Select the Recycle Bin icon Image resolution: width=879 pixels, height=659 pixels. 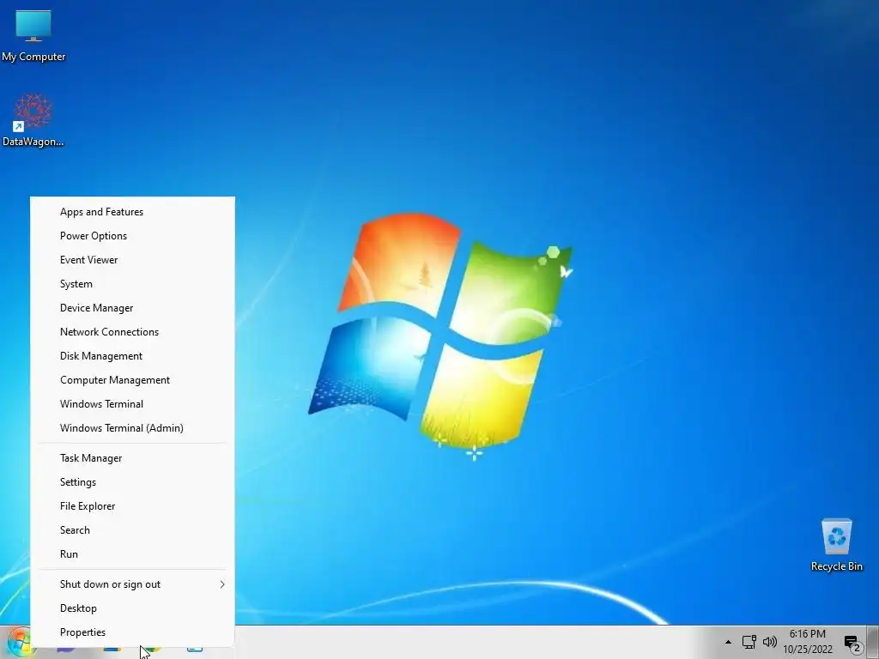(836, 544)
